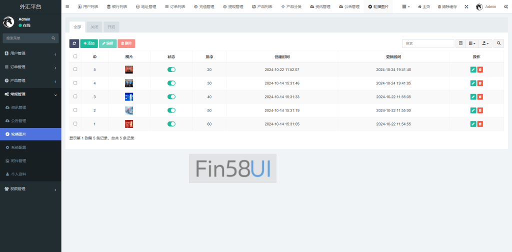
Task: Click the Admin avatar in top bar
Action: pos(479,7)
